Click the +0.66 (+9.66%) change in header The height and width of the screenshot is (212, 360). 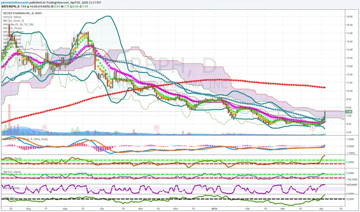[40, 7]
